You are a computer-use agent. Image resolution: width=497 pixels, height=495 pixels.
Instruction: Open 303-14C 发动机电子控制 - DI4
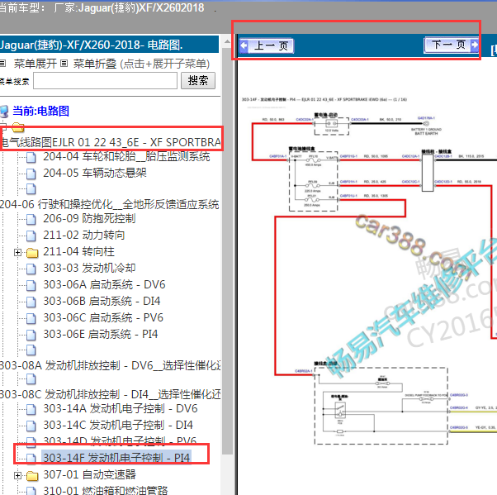[x=118, y=425]
